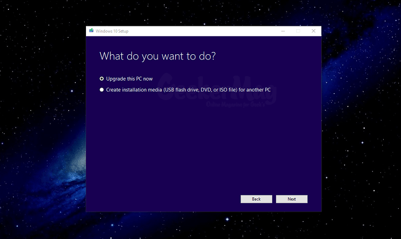This screenshot has height=239, width=401.
Task: Click the Next button
Action: [292, 199]
